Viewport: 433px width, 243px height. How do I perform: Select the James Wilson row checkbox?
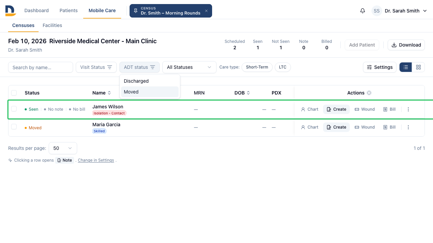coord(14,109)
